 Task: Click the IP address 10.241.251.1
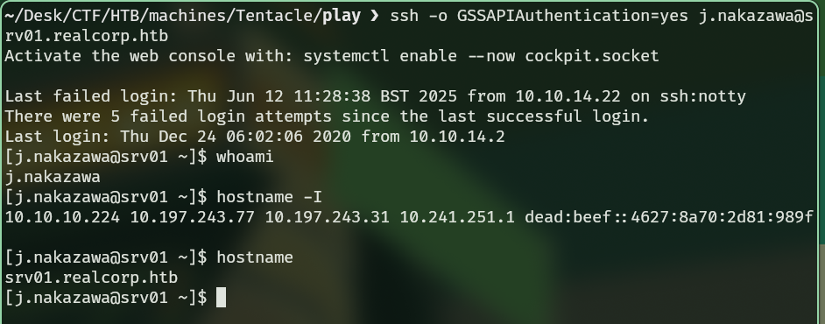point(457,216)
